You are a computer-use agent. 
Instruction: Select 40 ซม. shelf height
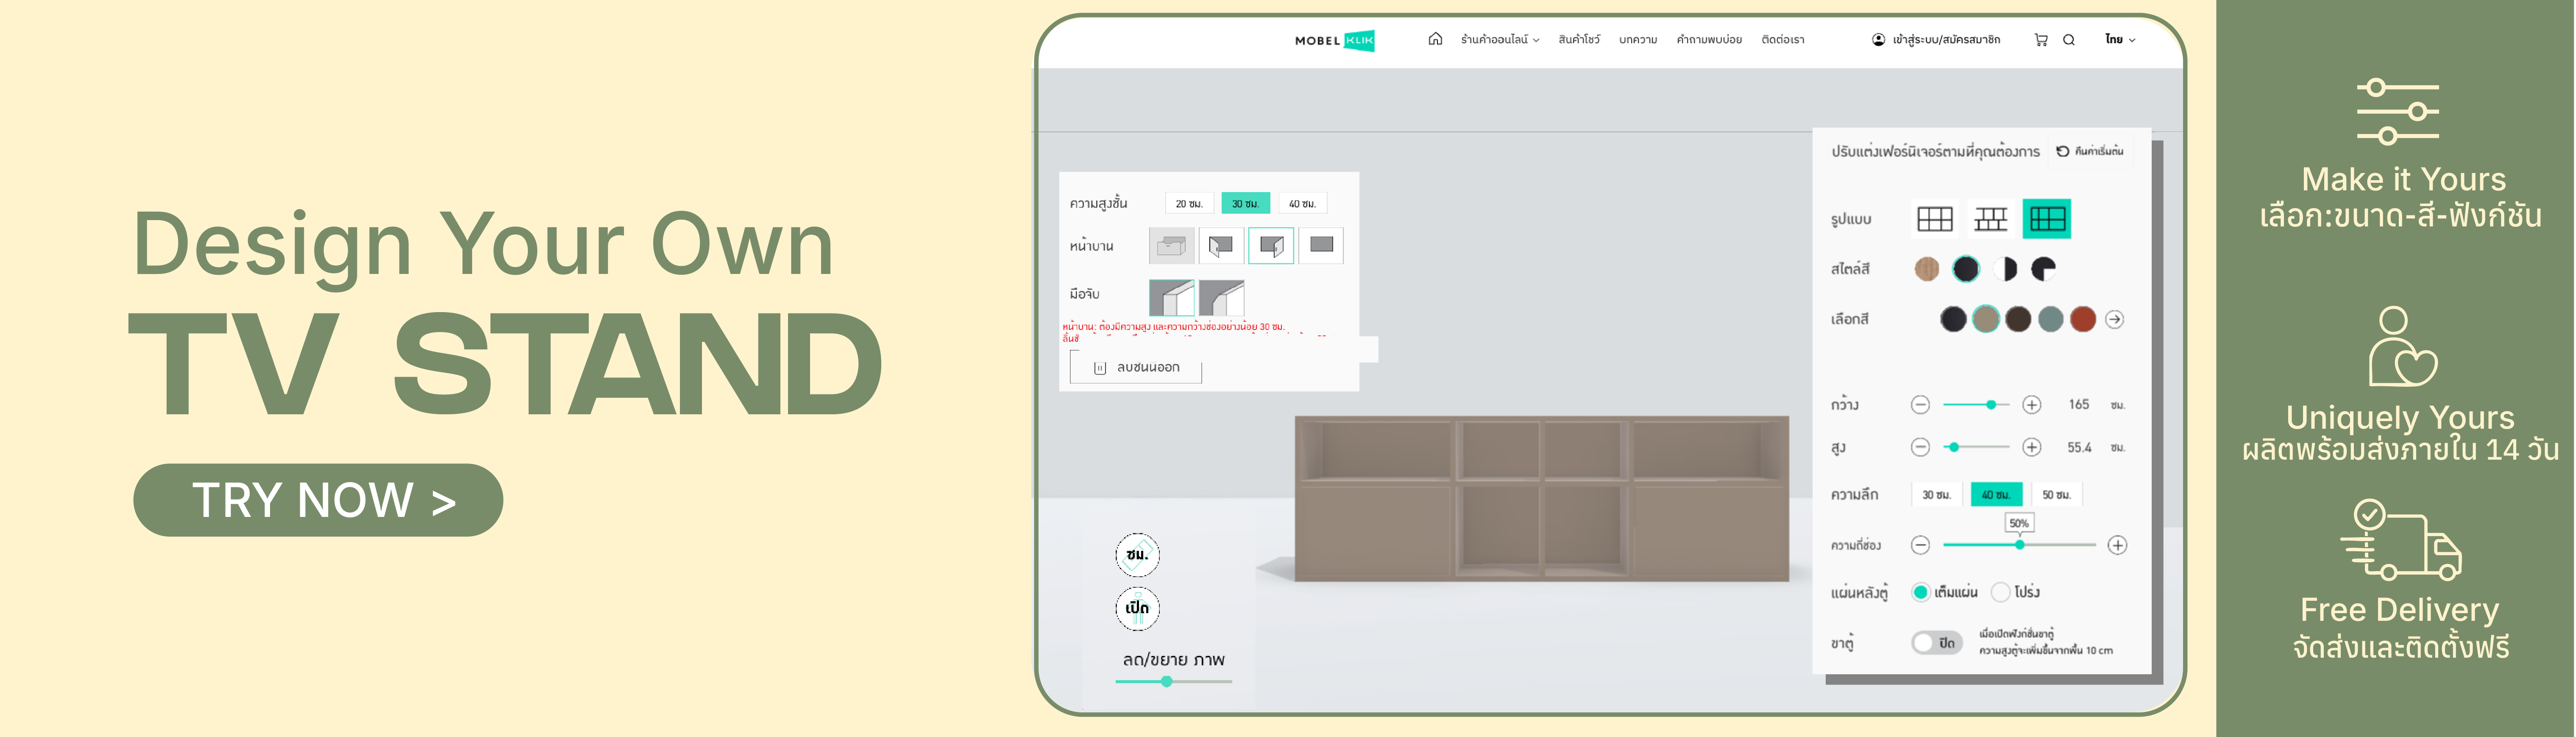click(1302, 204)
